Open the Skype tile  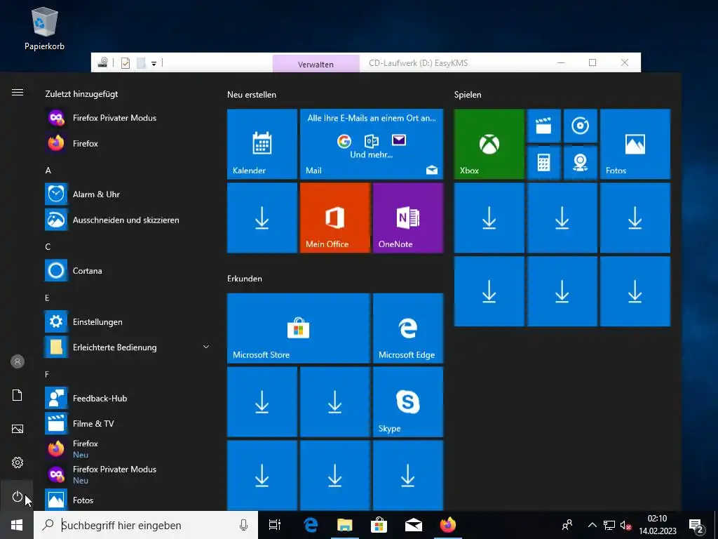(x=408, y=402)
